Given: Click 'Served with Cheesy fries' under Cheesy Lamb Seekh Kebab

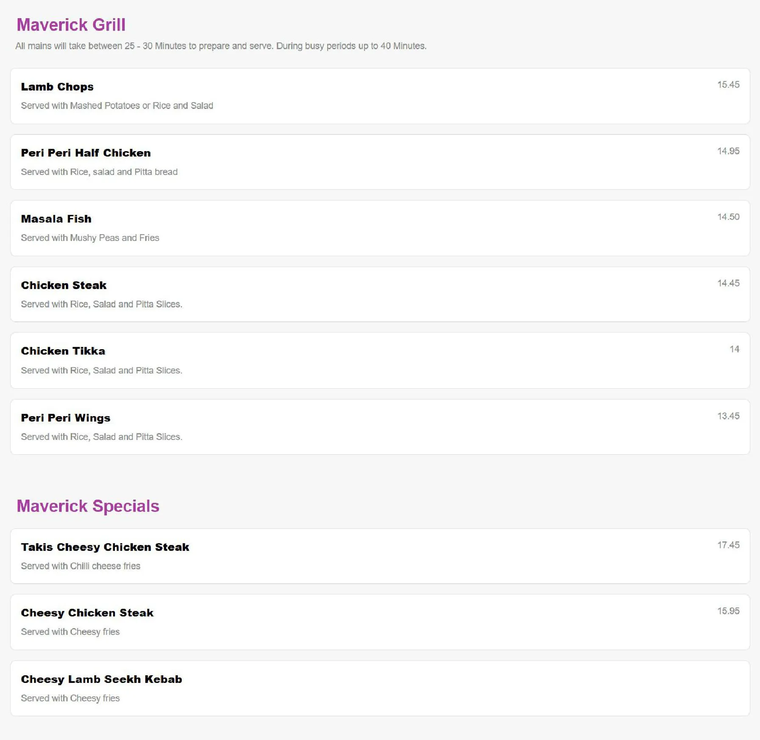Looking at the screenshot, I should point(70,698).
